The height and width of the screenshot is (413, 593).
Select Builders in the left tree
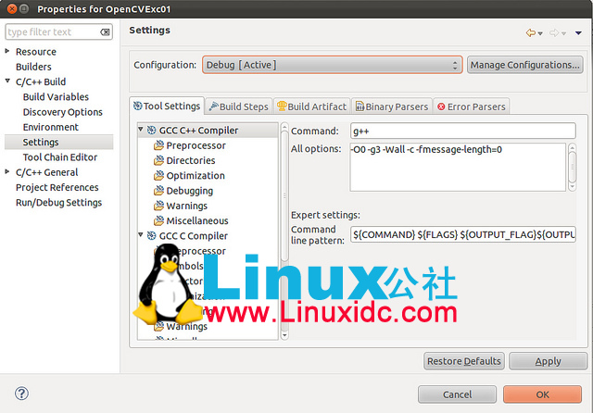click(33, 67)
